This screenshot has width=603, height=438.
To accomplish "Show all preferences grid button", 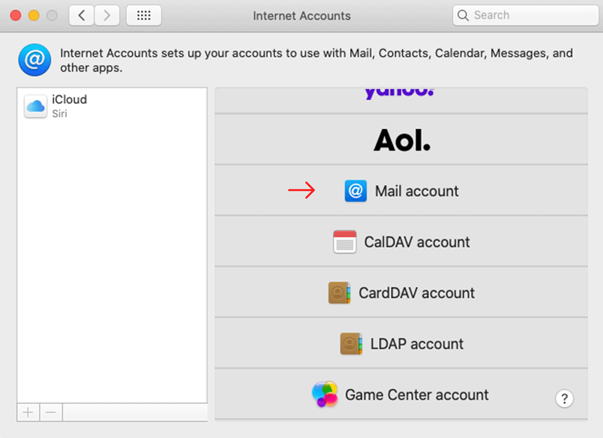I will tap(144, 16).
